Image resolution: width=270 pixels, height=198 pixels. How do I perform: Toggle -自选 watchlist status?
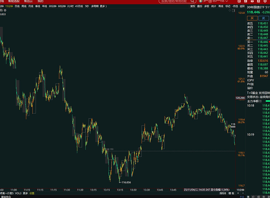[235, 6]
